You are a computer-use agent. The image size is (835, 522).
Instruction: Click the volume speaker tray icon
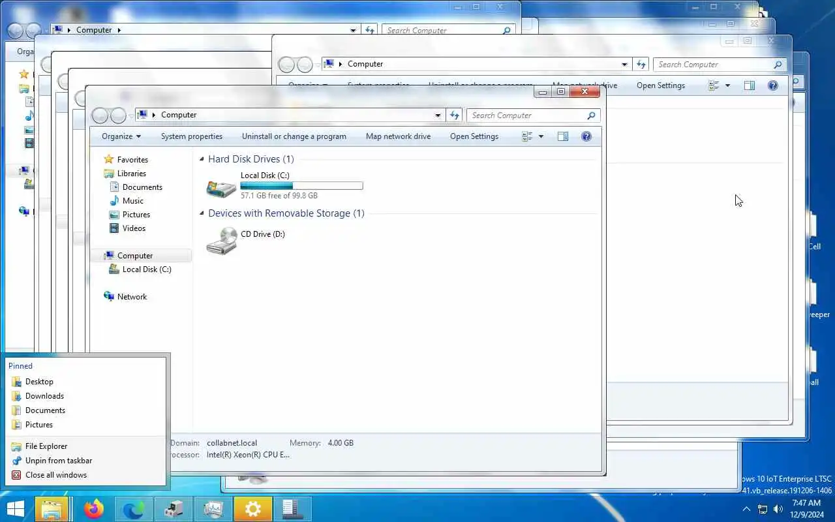click(x=778, y=509)
